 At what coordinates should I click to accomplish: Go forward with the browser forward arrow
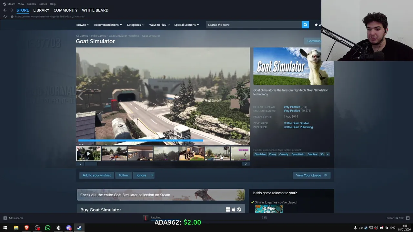click(x=12, y=10)
